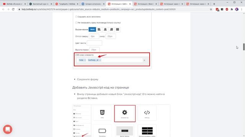Close the 'Бесплатный курс' tab
The height and width of the screenshot is (137, 245).
51,4
